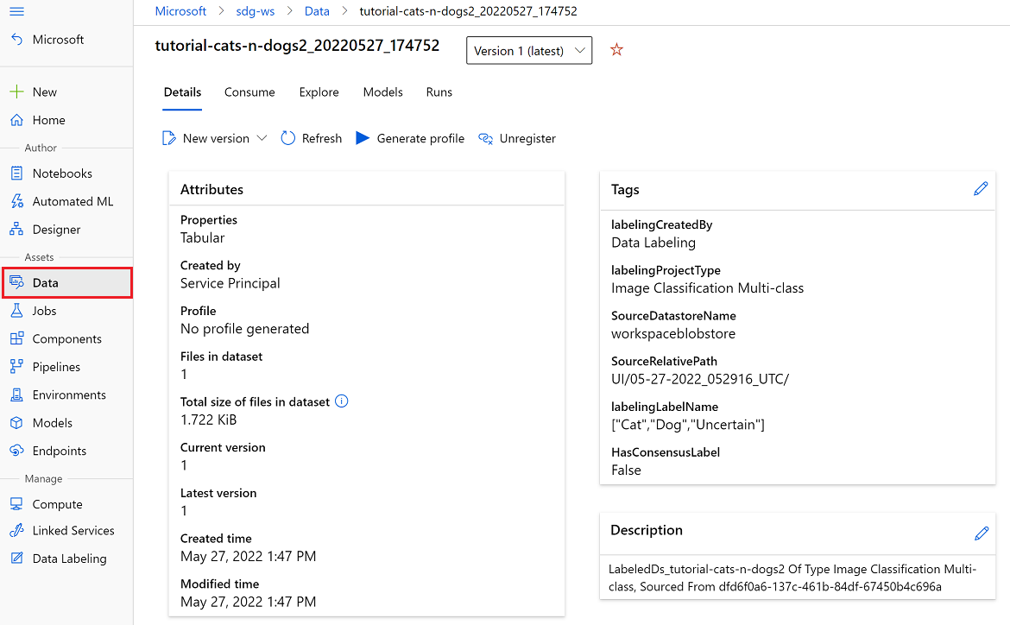Edit tags with the pencil icon

[x=981, y=189]
